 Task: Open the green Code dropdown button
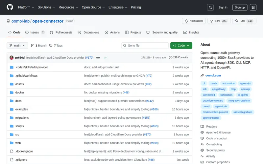(x=181, y=46)
